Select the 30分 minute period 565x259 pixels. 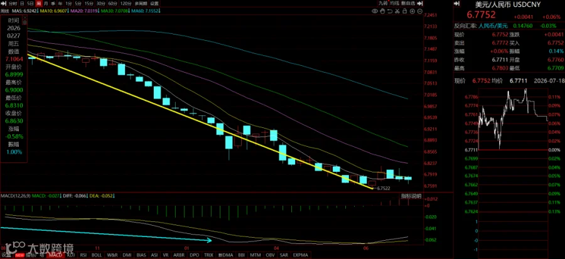101,3
